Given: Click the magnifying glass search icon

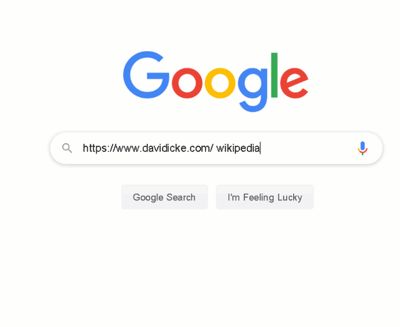Looking at the screenshot, I should pos(67,148).
